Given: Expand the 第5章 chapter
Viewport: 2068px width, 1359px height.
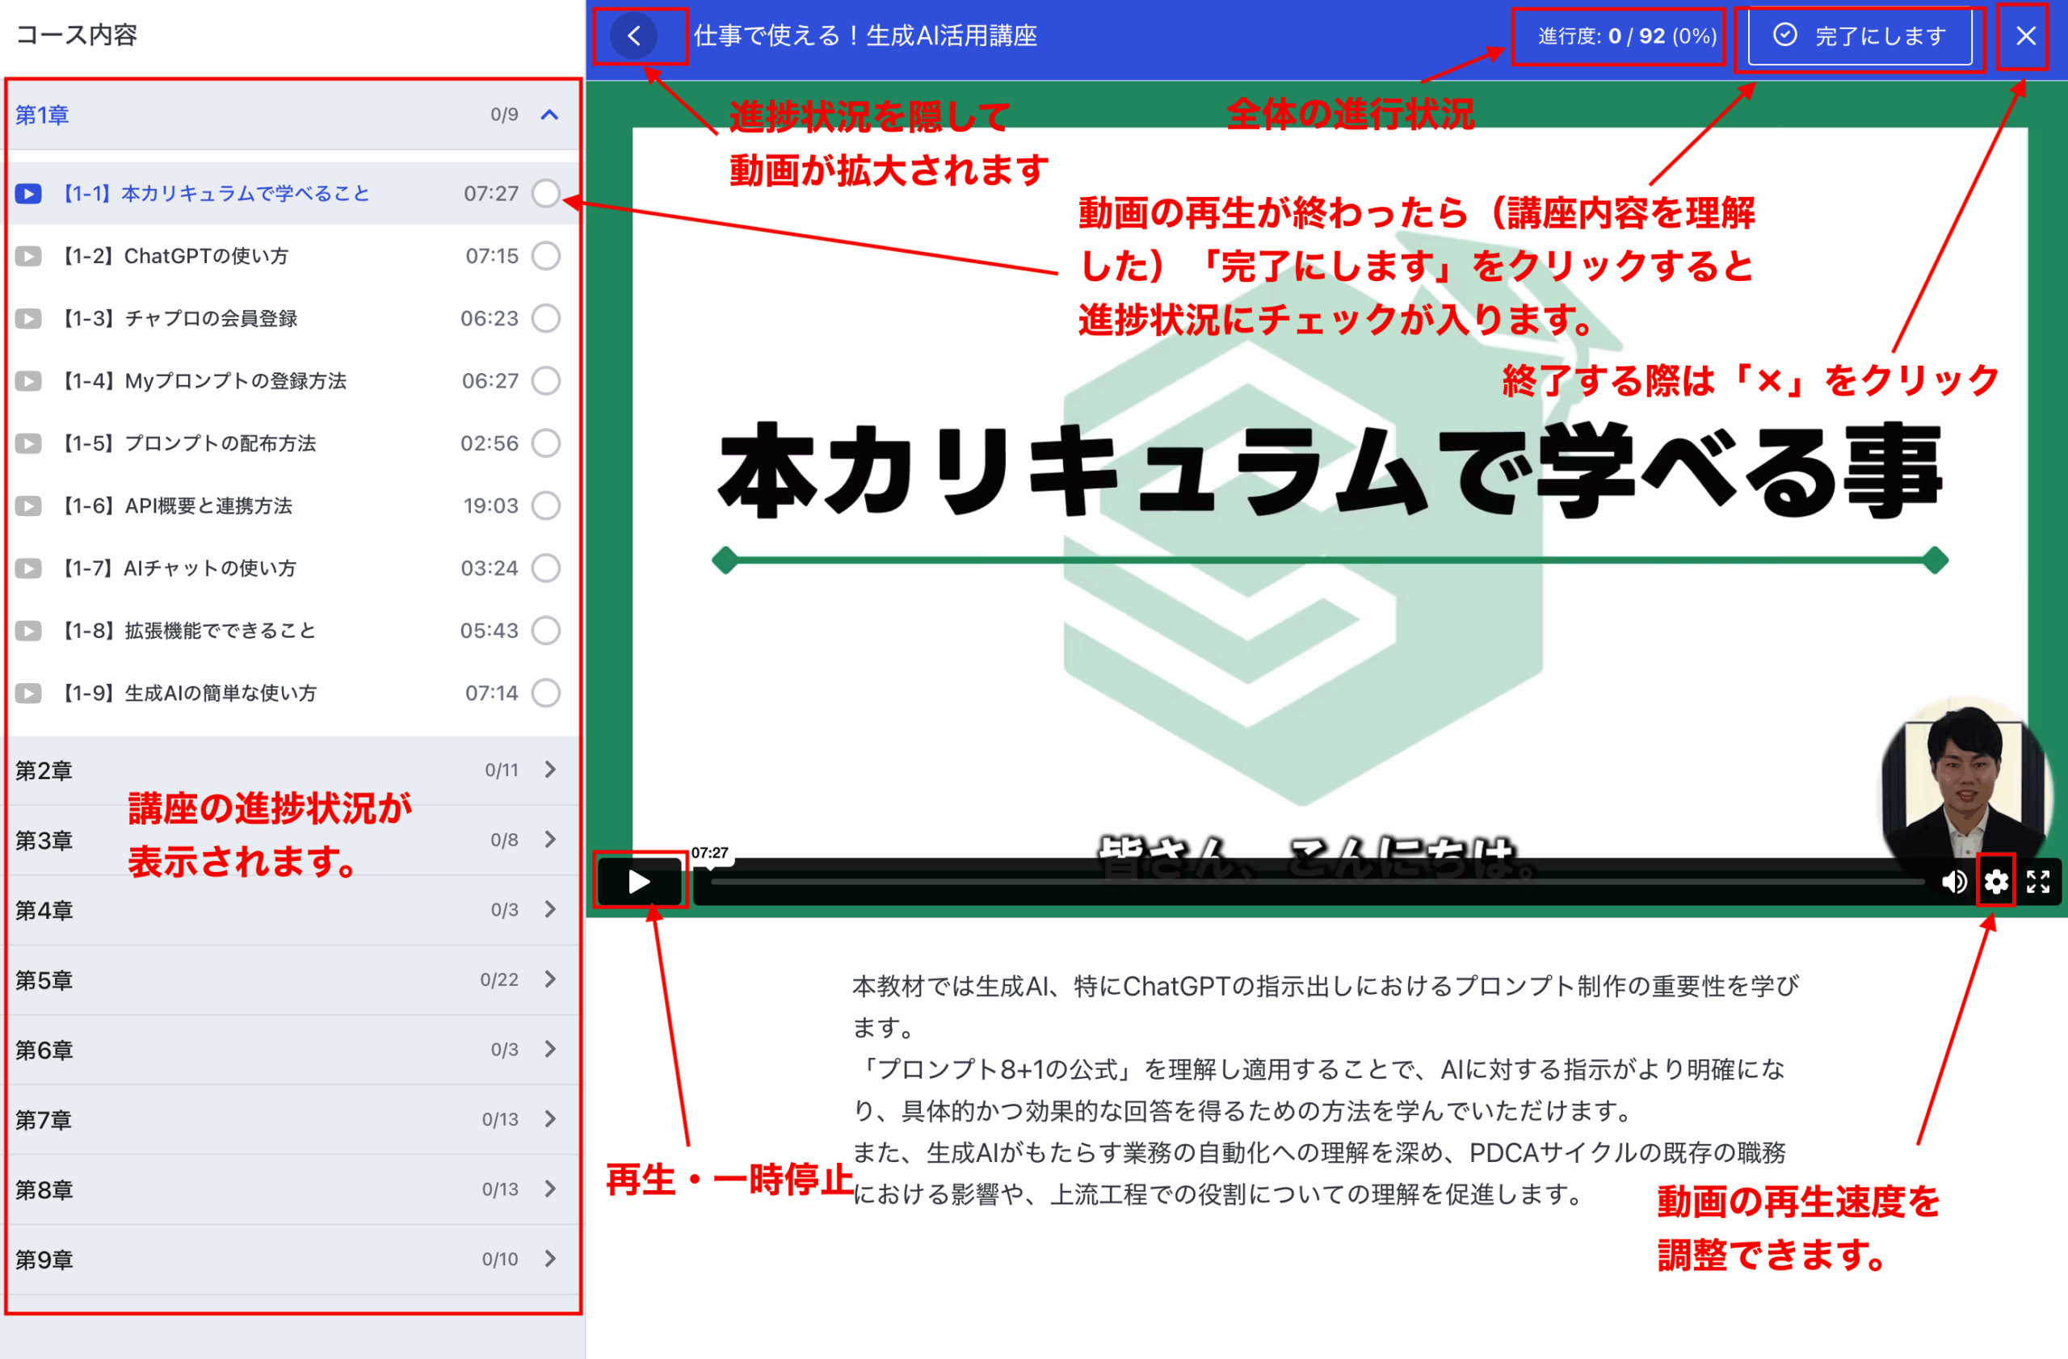Looking at the screenshot, I should coord(549,979).
